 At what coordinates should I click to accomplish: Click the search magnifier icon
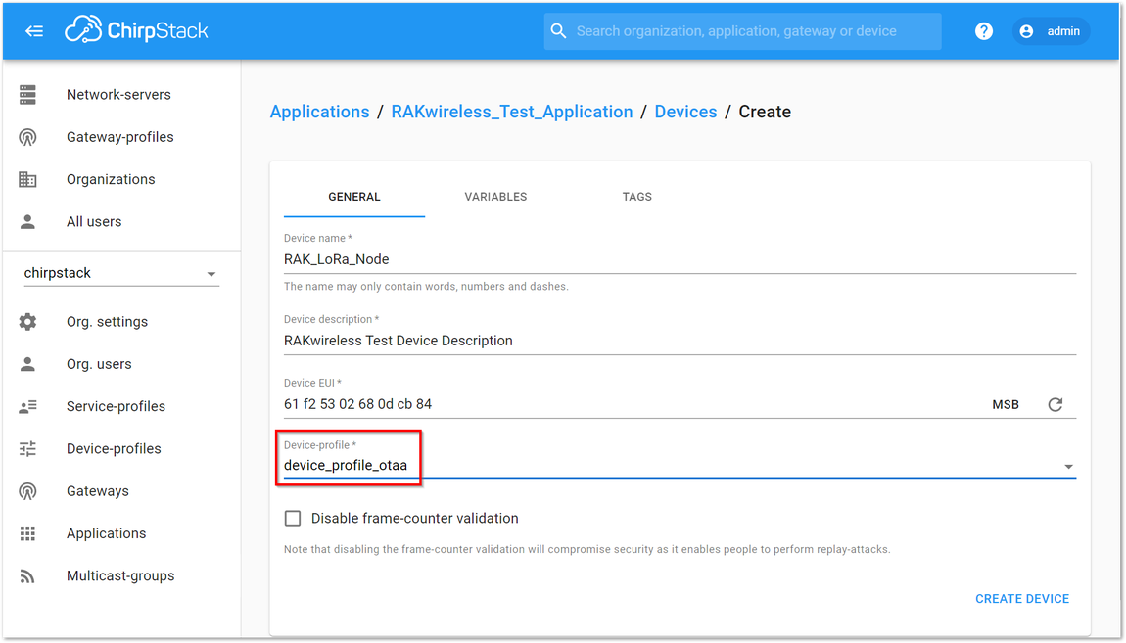[x=558, y=31]
